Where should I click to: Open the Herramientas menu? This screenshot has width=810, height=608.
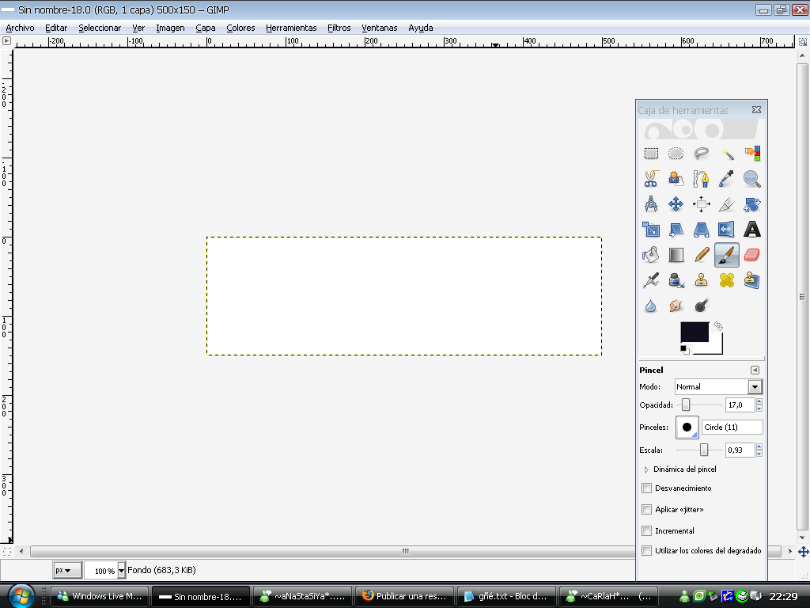(291, 28)
